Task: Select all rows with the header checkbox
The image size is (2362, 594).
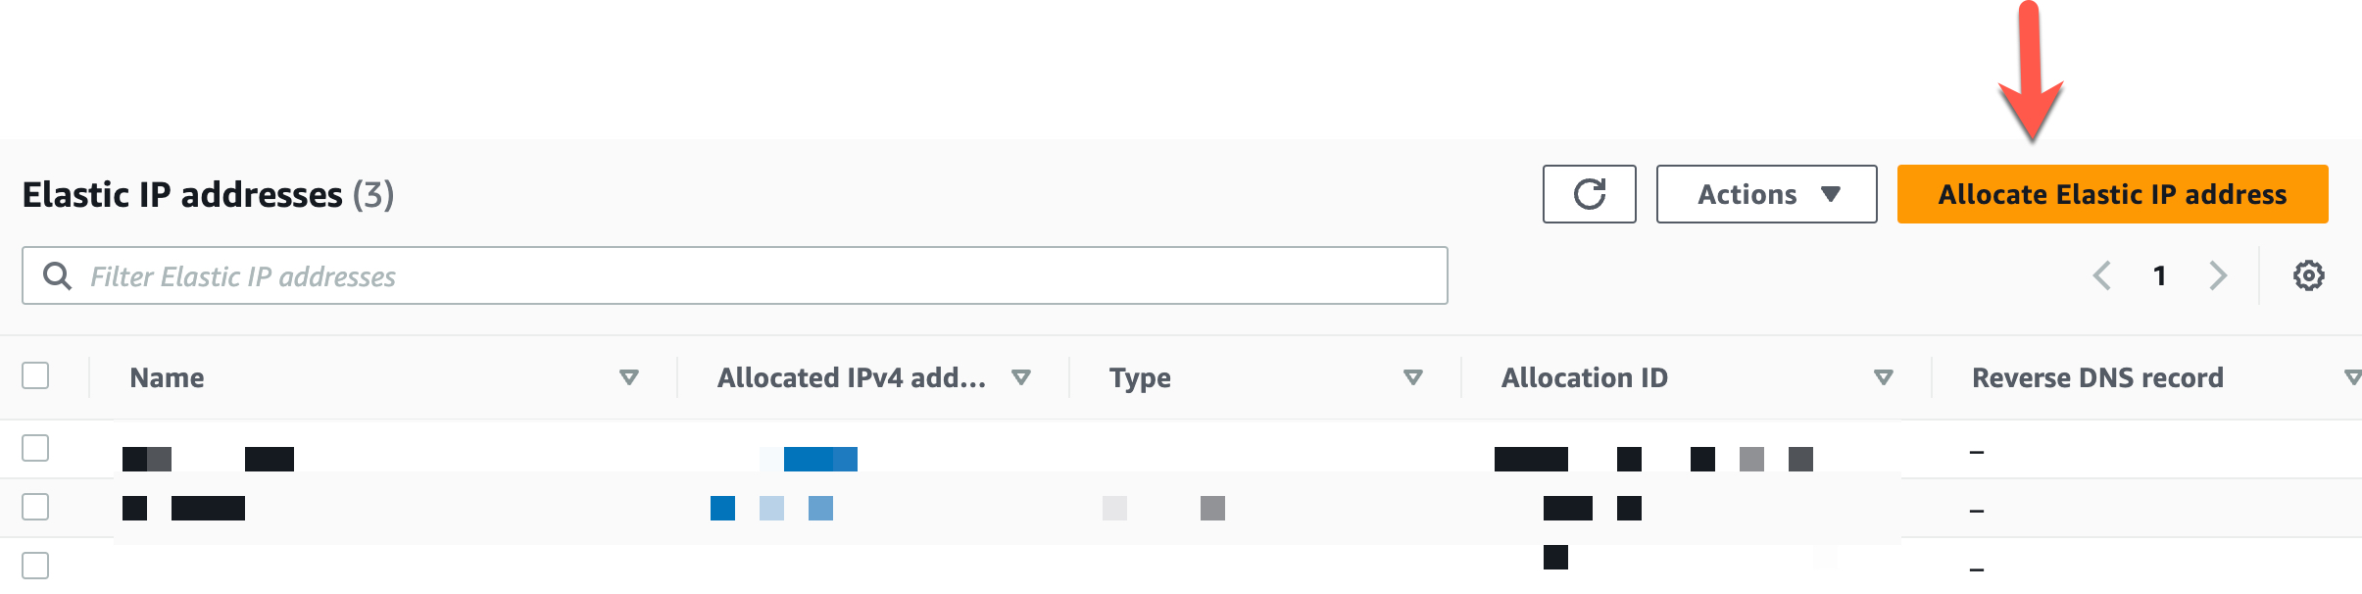Action: [36, 376]
